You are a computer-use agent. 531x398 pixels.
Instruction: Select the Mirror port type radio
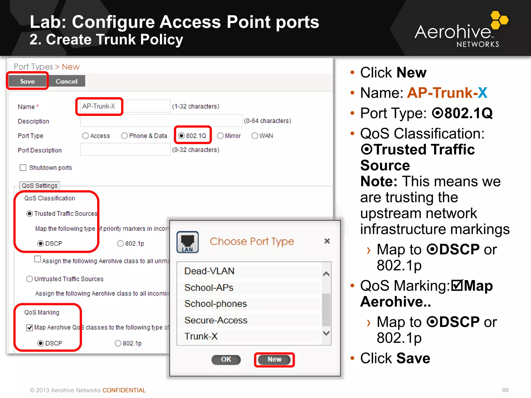[x=220, y=136]
